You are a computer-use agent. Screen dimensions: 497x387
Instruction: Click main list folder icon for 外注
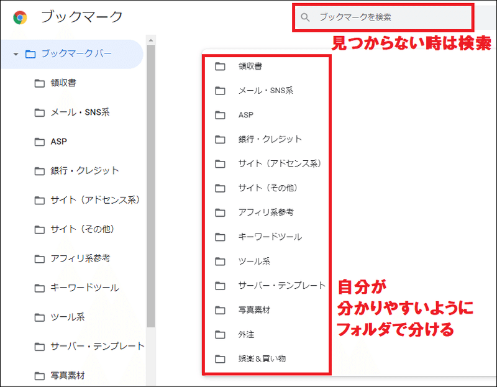(220, 335)
